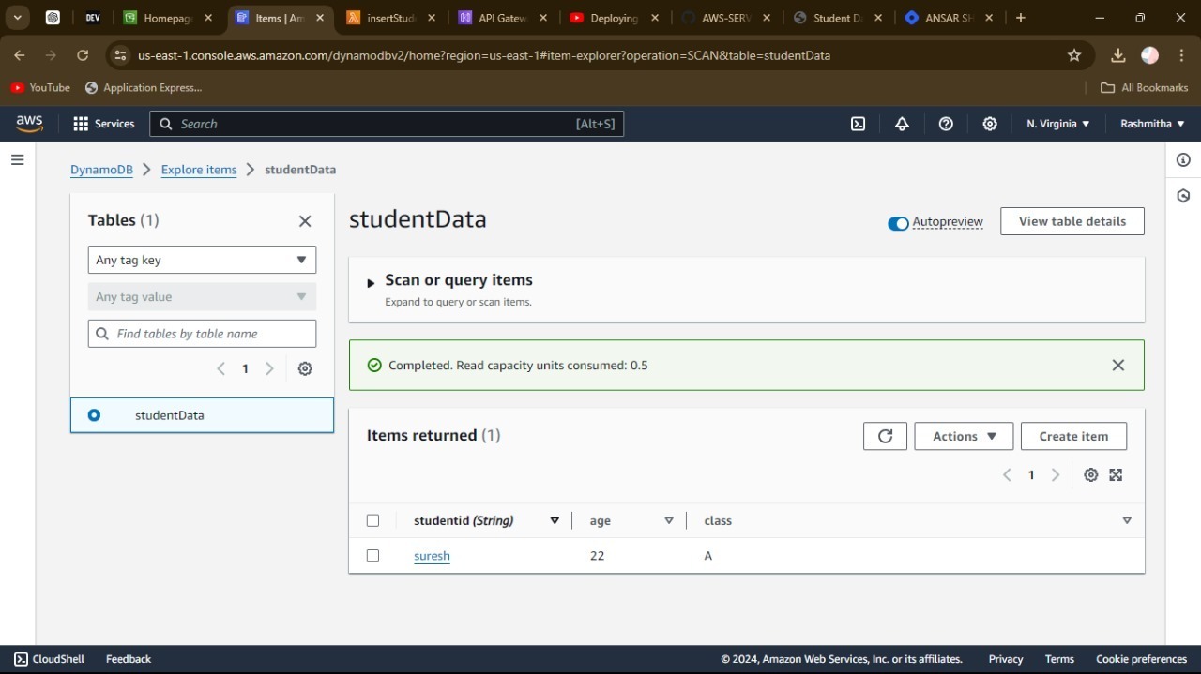
Task: Open the Any tag key dropdown
Action: tap(202, 260)
